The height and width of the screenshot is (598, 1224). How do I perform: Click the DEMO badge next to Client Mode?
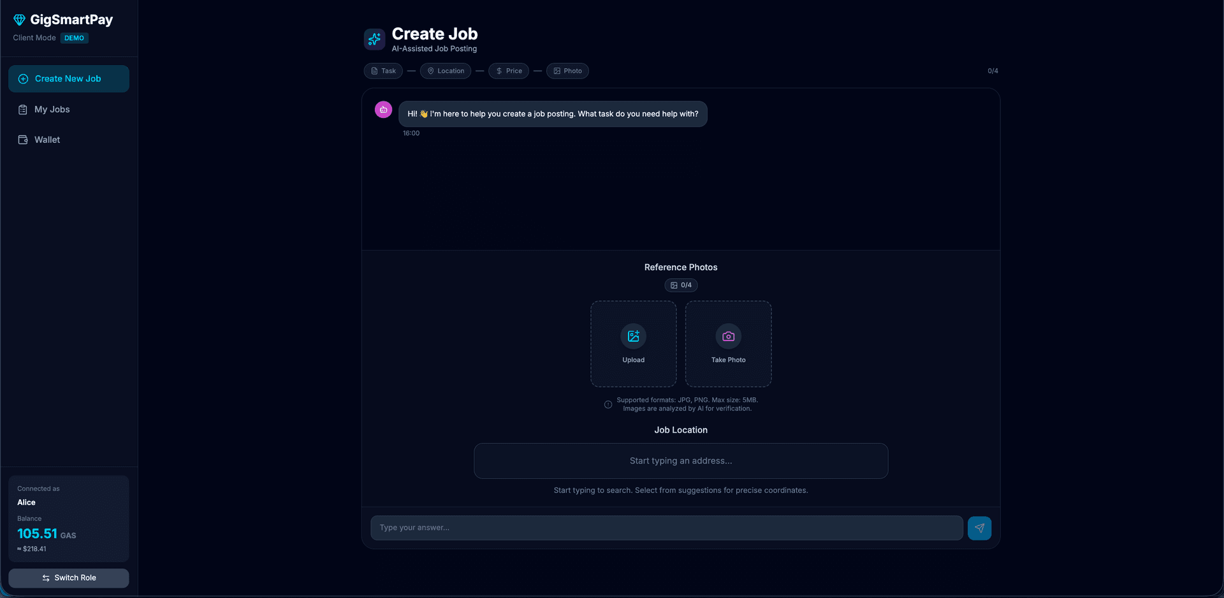(x=74, y=38)
